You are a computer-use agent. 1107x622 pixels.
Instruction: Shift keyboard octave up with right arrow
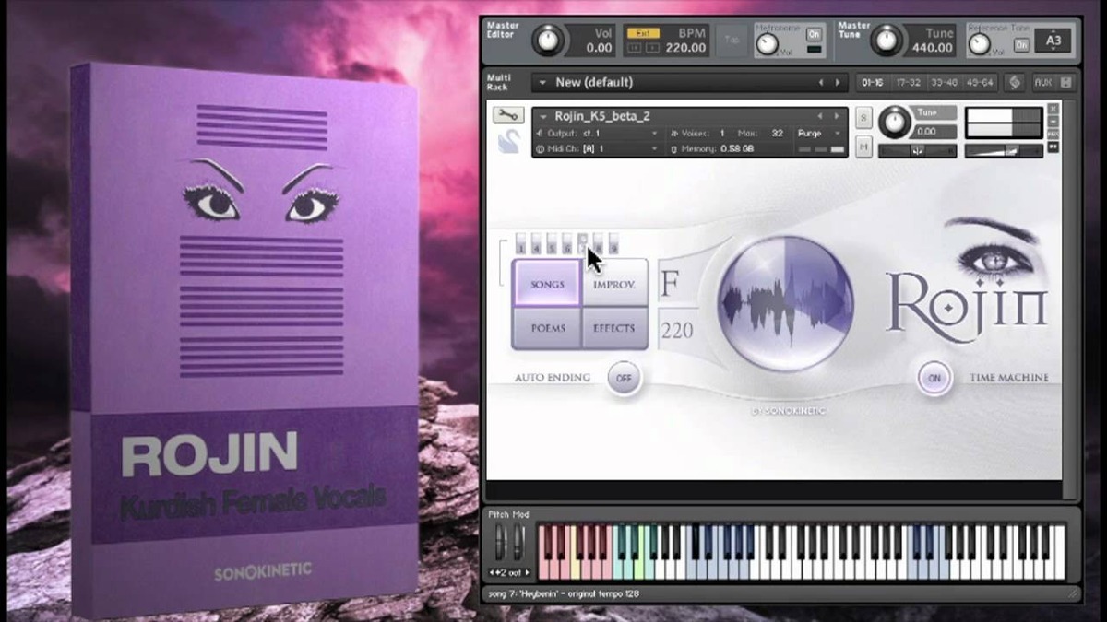(x=527, y=573)
